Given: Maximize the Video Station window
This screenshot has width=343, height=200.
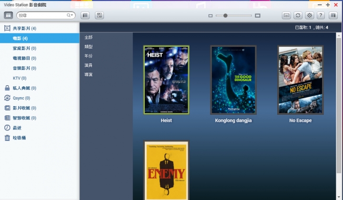Looking at the screenshot, I should [328, 5].
